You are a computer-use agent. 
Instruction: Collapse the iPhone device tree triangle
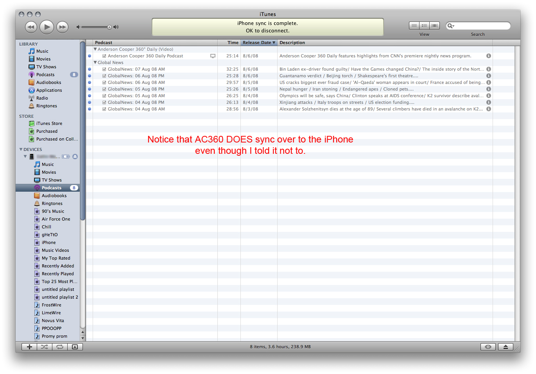pos(25,157)
